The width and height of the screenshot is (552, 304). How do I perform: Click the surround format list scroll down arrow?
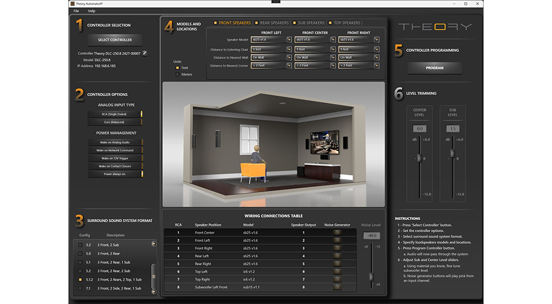click(154, 292)
